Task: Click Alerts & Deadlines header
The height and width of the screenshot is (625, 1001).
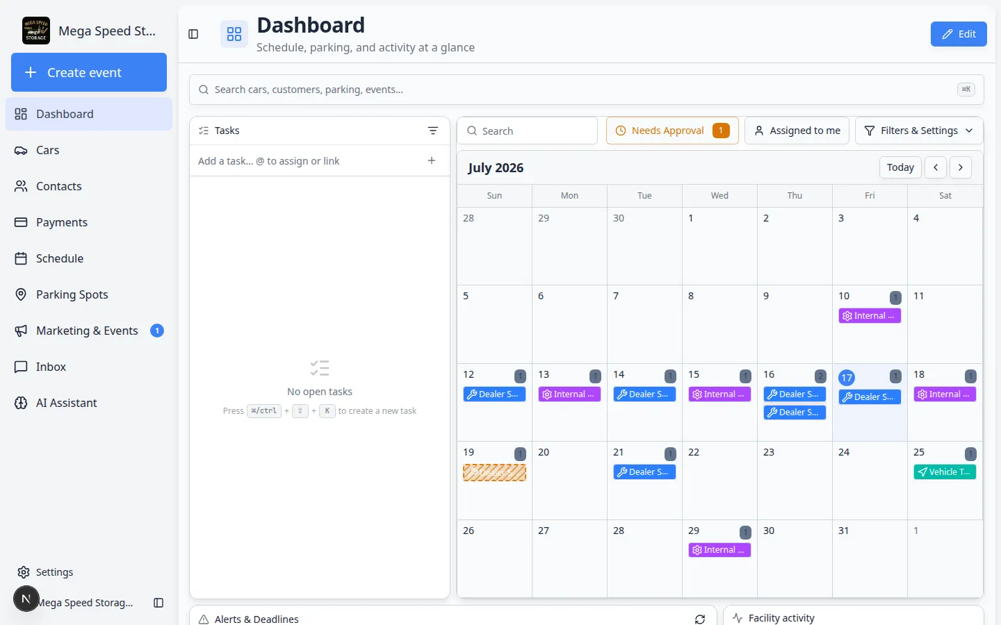Action: point(257,619)
